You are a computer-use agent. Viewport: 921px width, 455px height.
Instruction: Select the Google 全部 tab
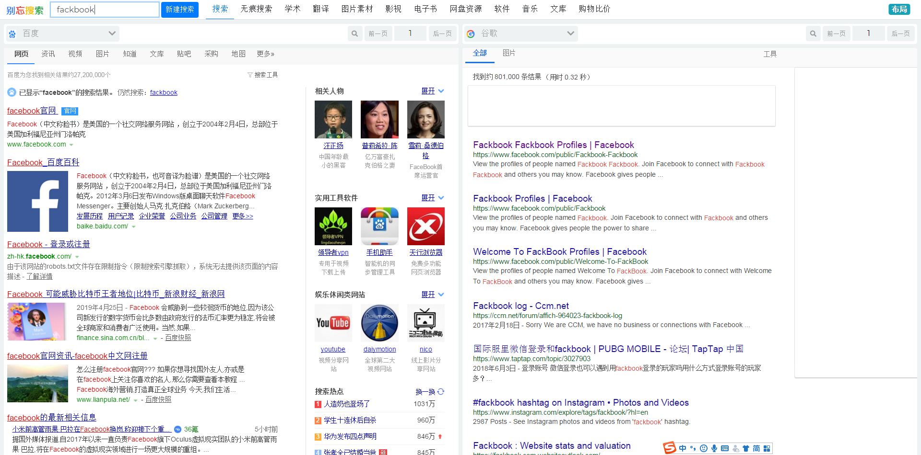[x=480, y=53]
